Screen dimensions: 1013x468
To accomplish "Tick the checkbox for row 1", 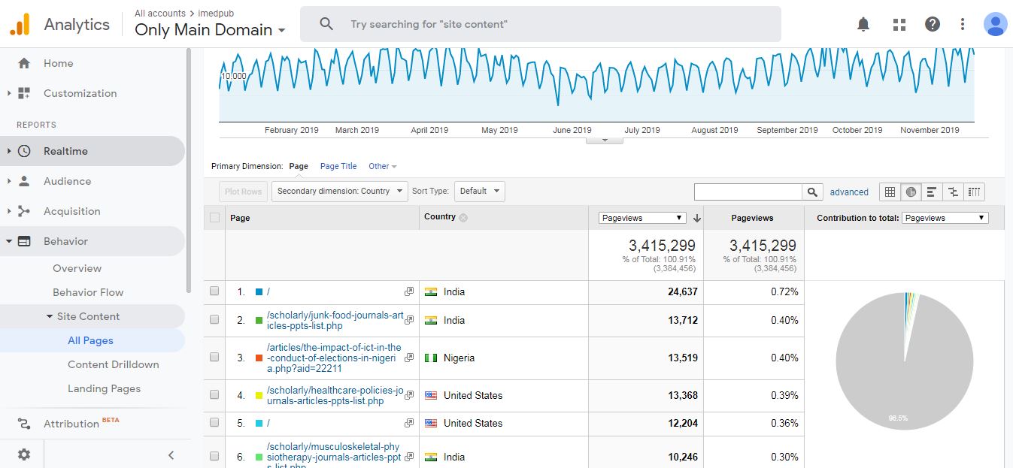I will click(215, 291).
